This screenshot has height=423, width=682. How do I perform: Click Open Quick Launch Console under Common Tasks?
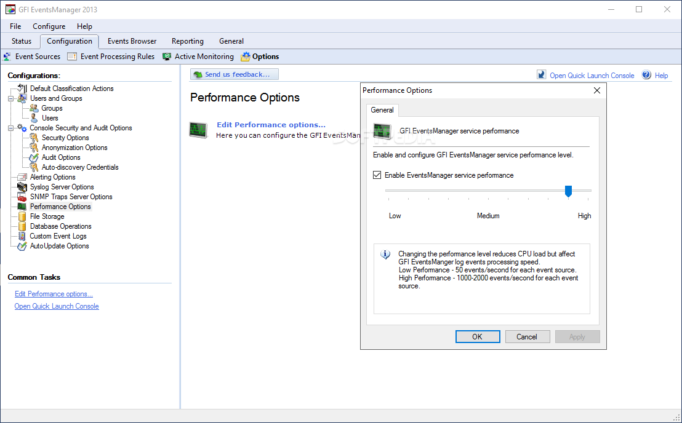(x=57, y=306)
